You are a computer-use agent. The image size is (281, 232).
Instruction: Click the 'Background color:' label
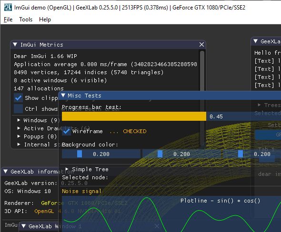[90, 145]
